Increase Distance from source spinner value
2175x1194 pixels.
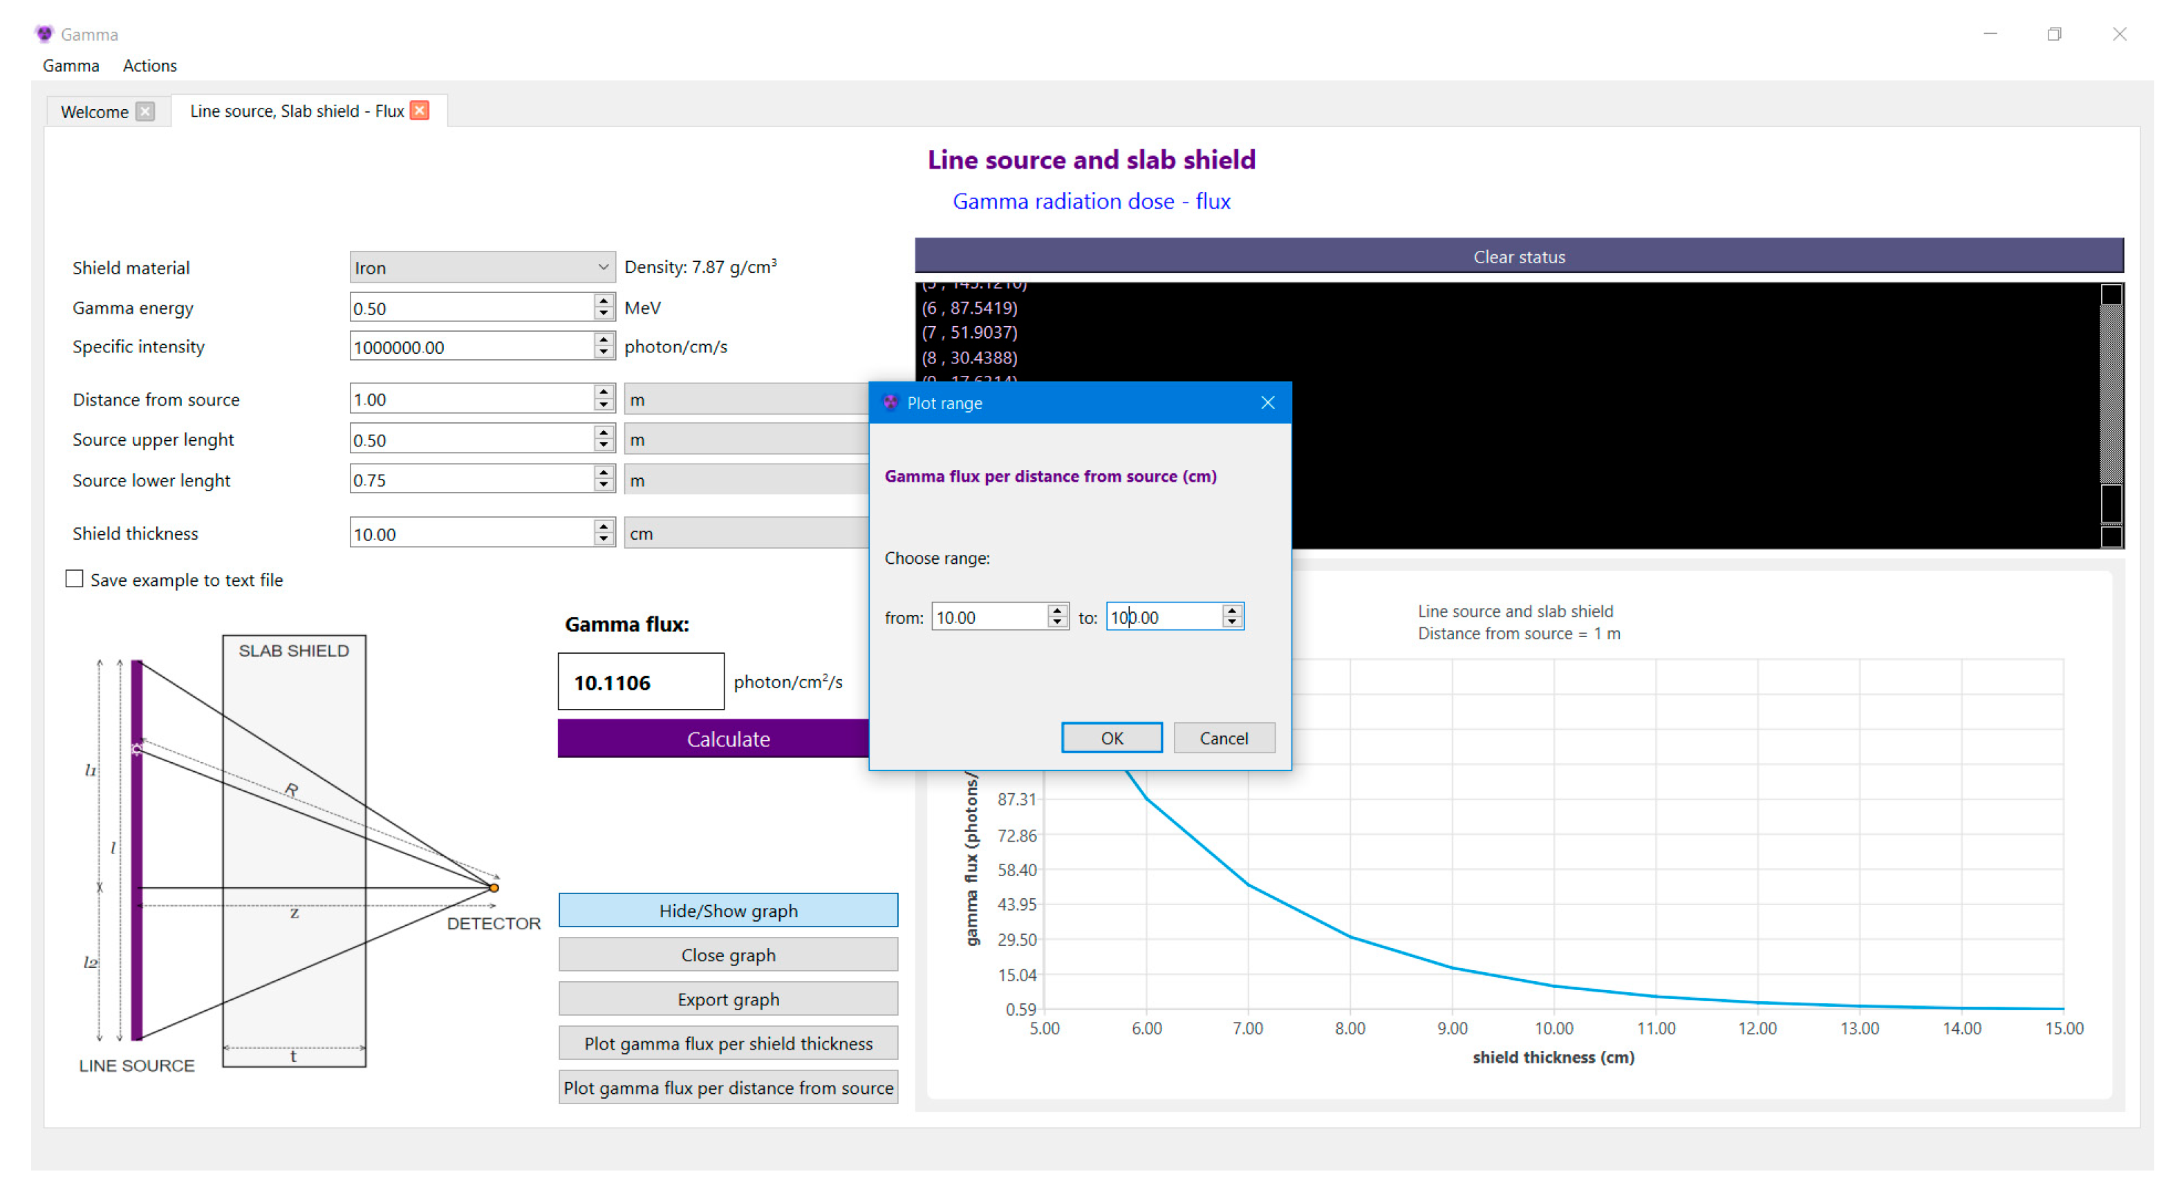point(603,392)
